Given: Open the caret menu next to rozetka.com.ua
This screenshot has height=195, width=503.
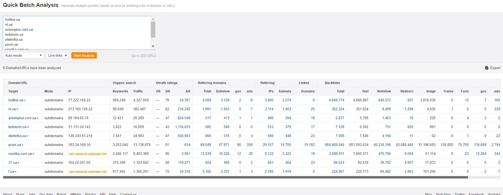Looking at the screenshot, I should point(33,154).
